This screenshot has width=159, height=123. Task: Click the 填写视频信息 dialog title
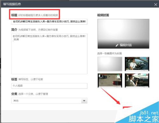click(12, 4)
